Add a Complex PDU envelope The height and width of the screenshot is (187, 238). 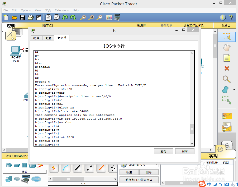click(x=227, y=127)
